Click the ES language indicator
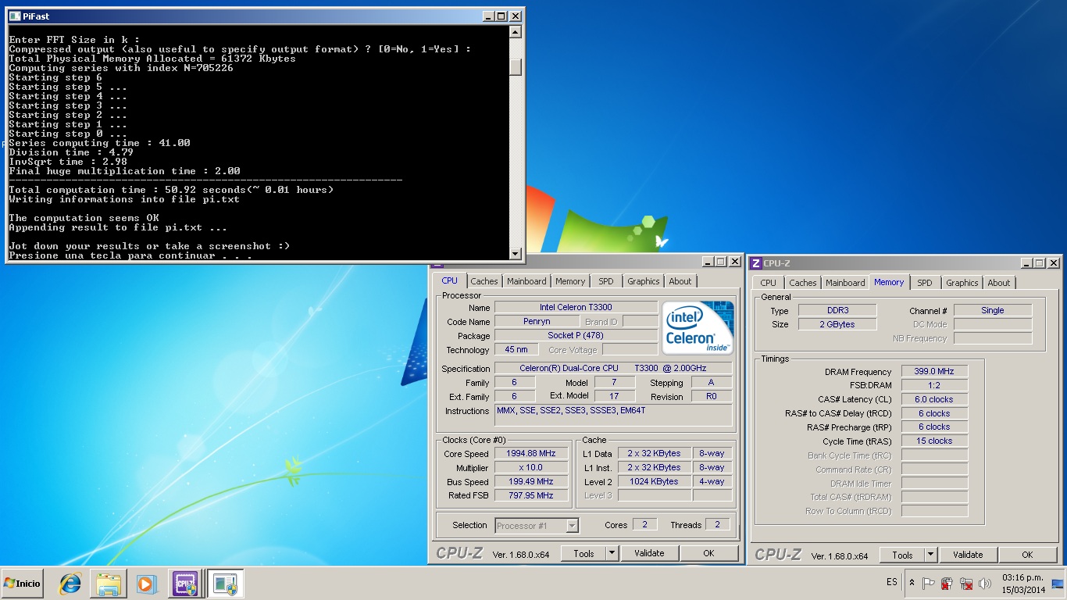The image size is (1067, 600). pyautogui.click(x=892, y=583)
